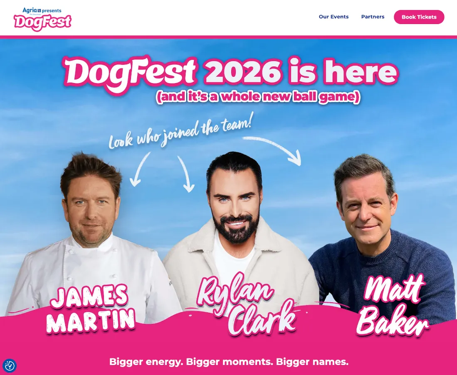Image resolution: width=457 pixels, height=375 pixels.
Task: Click the DogFest 2026 is here headline
Action: click(231, 73)
